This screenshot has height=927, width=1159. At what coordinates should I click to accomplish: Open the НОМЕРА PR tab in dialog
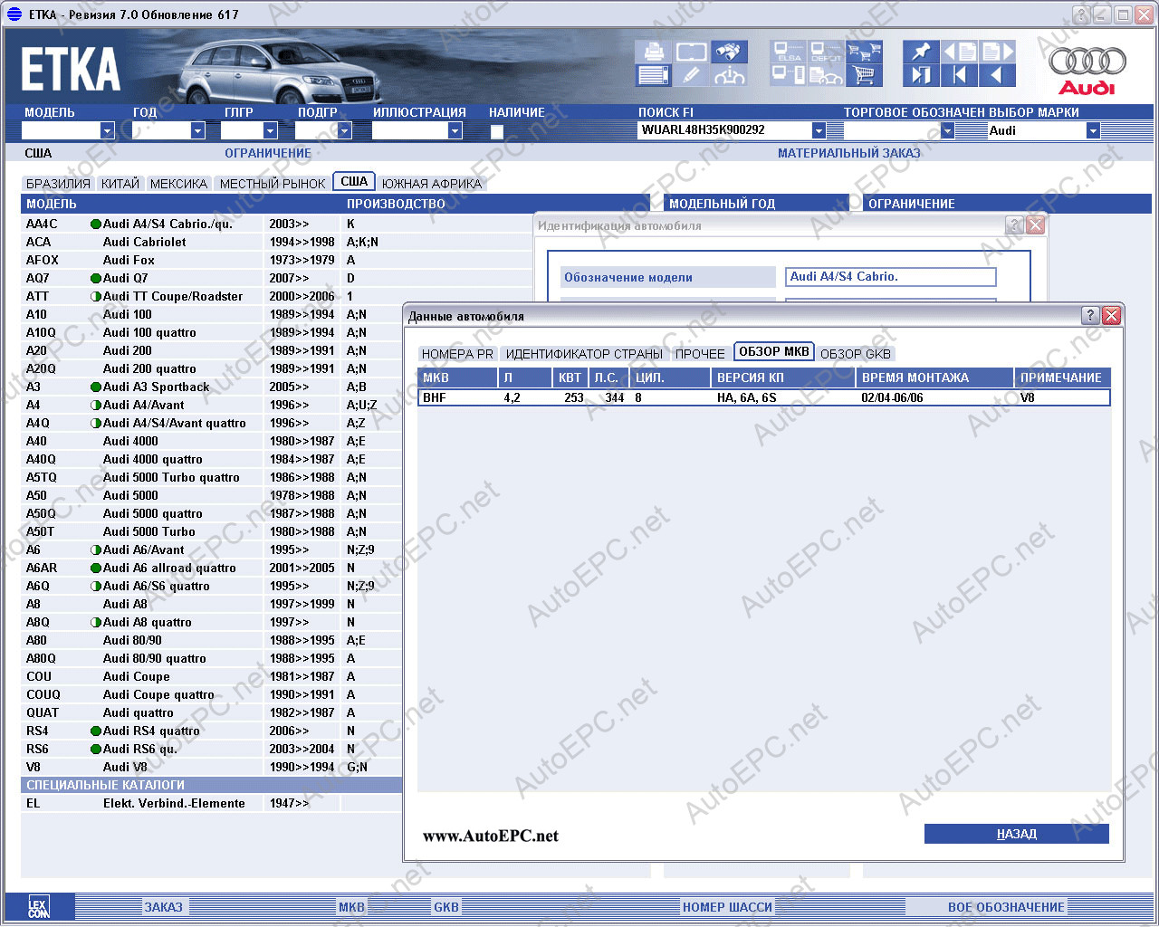tap(457, 354)
